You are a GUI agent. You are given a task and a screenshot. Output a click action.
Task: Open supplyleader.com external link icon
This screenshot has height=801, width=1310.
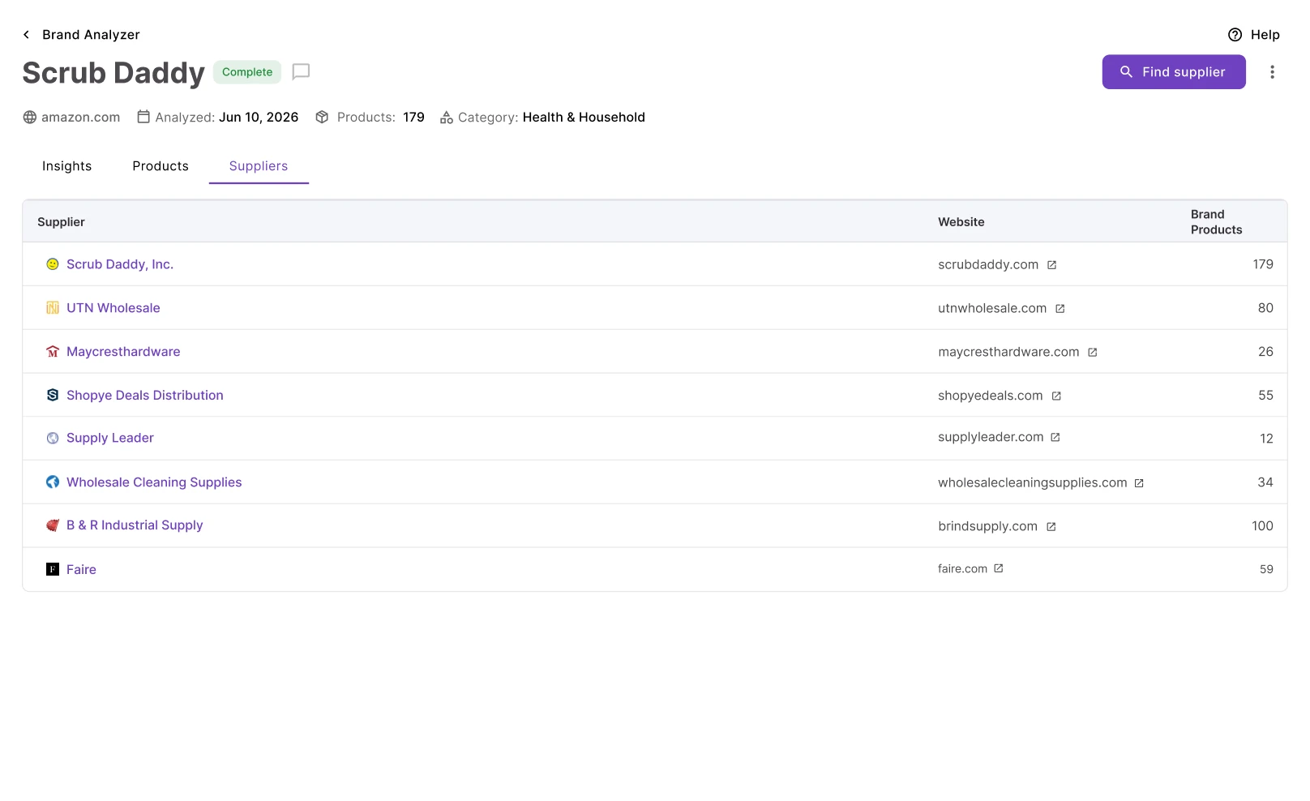pyautogui.click(x=1055, y=438)
